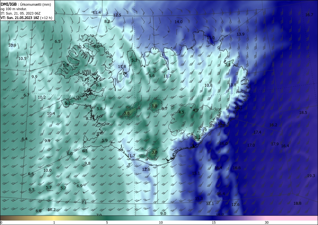
Task: Click the color scale tick label '1'
Action: (x=54, y=222)
